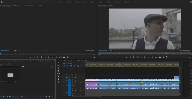
Task: Open the Source monitor Button Editor plus
Action: [x=95, y=57]
